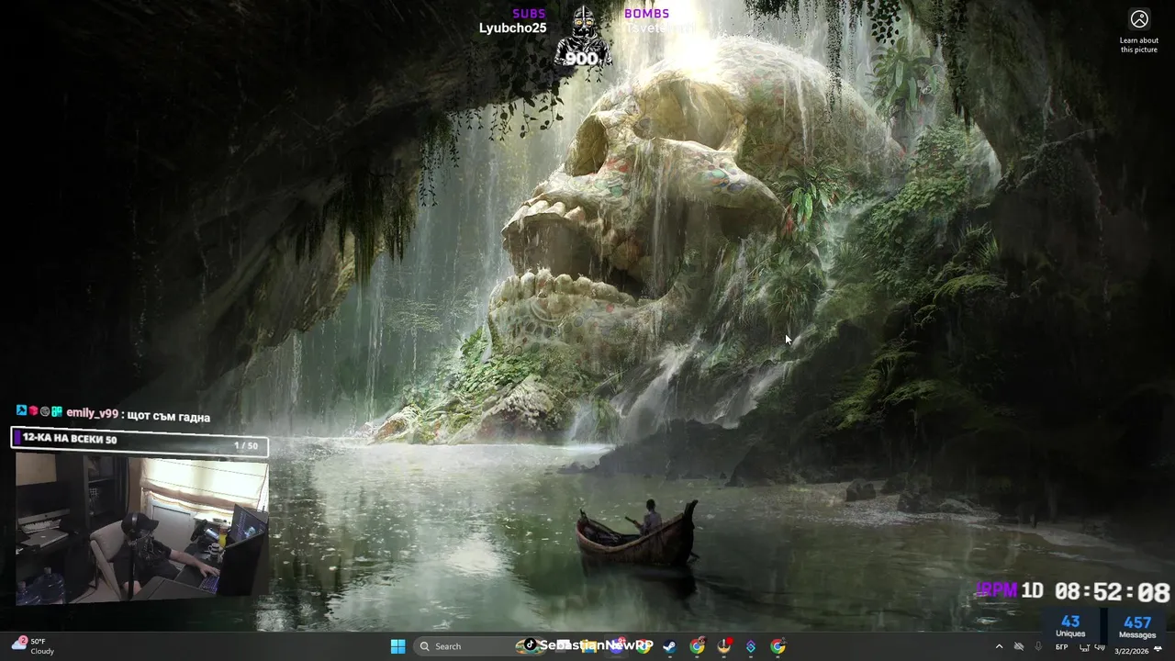Switch the БГР keyboard language indicator
Image resolution: width=1175 pixels, height=661 pixels.
pos(1062,647)
